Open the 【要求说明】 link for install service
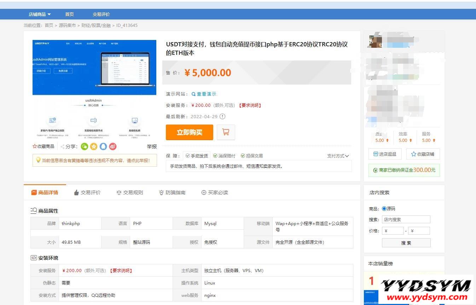The width and height of the screenshot is (476, 305). [x=250, y=105]
